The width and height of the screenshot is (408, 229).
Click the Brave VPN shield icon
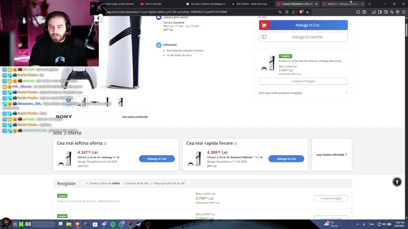point(397,12)
